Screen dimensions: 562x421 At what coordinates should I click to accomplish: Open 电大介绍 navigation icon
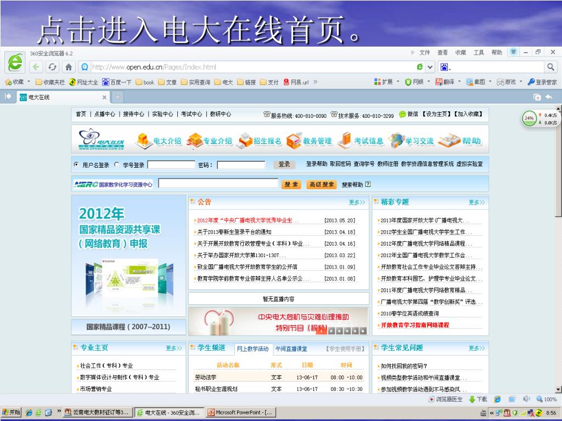pos(144,141)
